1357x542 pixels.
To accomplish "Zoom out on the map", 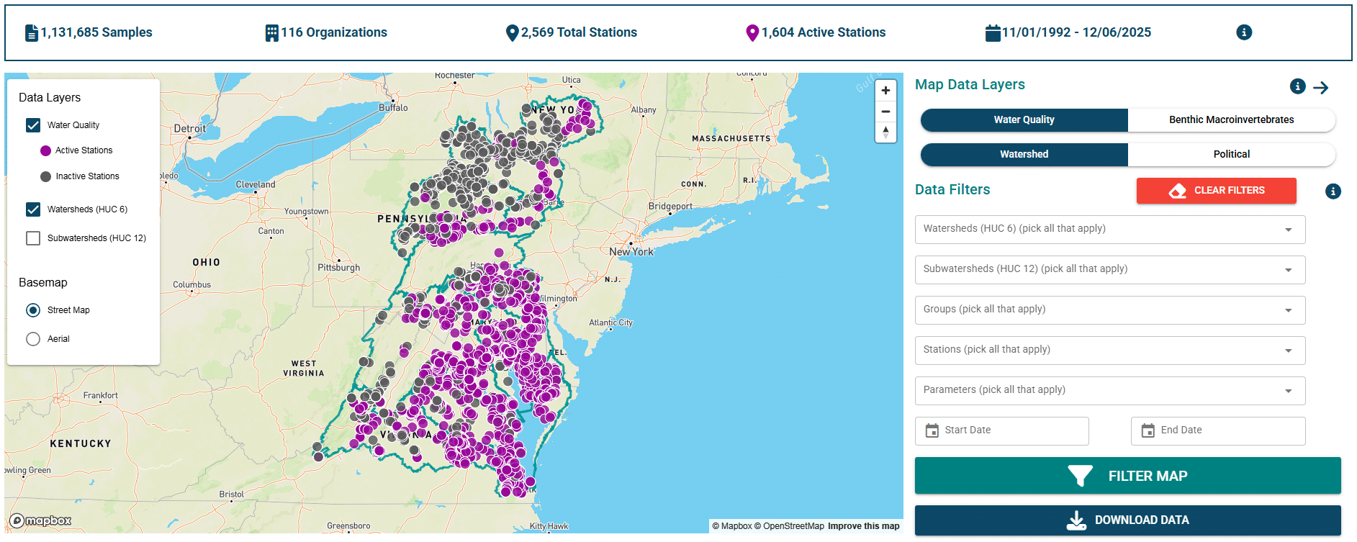I will tap(885, 112).
